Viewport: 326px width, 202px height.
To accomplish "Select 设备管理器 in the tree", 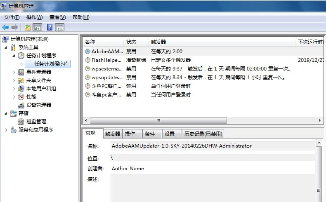I will pyautogui.click(x=39, y=105).
